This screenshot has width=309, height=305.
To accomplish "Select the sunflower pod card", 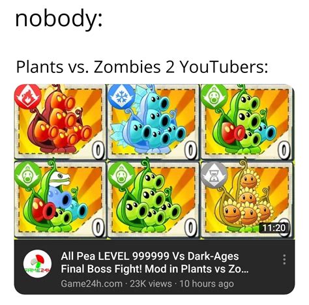I will (x=247, y=199).
